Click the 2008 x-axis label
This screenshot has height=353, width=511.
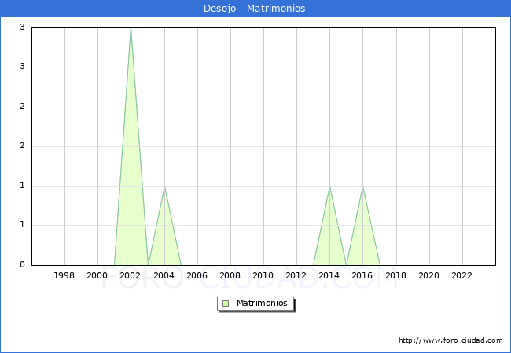[x=230, y=276]
